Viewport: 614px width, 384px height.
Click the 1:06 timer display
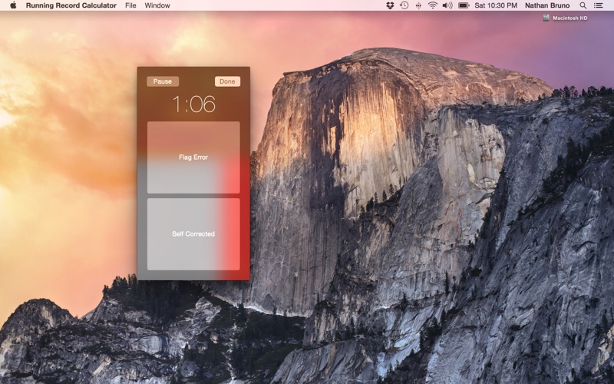[193, 104]
